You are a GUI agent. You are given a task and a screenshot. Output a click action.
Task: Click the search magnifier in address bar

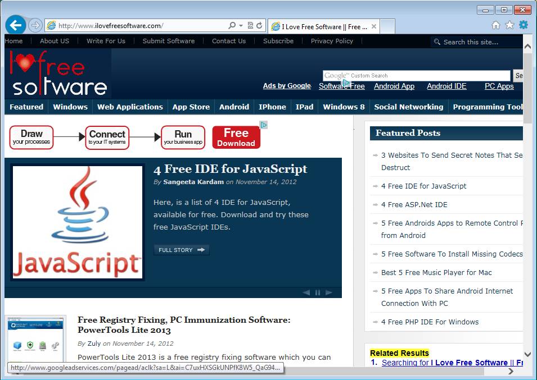pyautogui.click(x=232, y=26)
